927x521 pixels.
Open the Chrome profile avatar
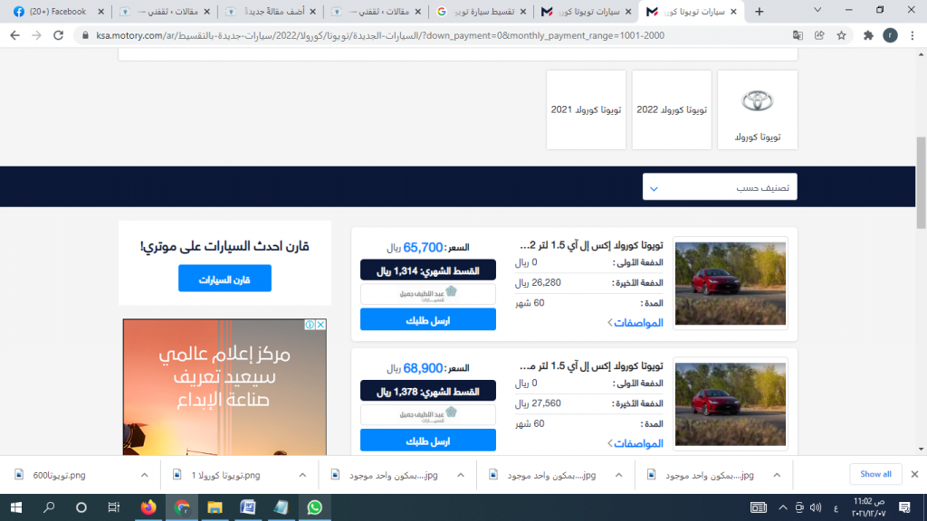pyautogui.click(x=890, y=35)
